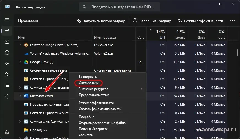Open the Details page from the sidebar
This screenshot has width=240, height=139.
click(x=7, y=85)
